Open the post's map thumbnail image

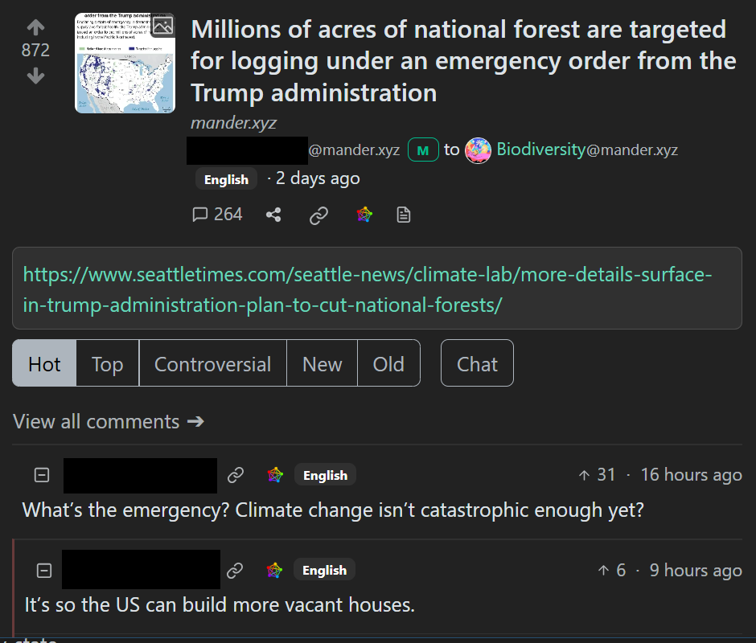click(125, 63)
